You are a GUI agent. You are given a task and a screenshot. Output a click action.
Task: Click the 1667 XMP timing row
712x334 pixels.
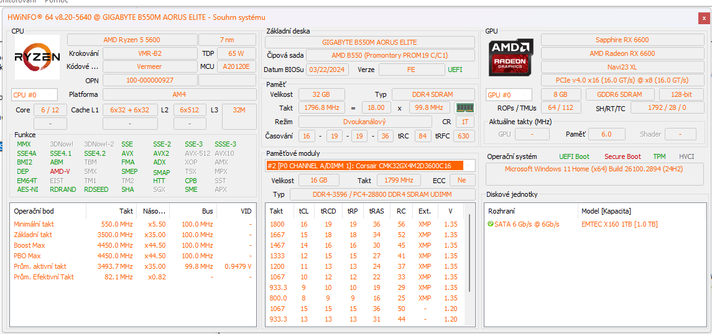(366, 235)
